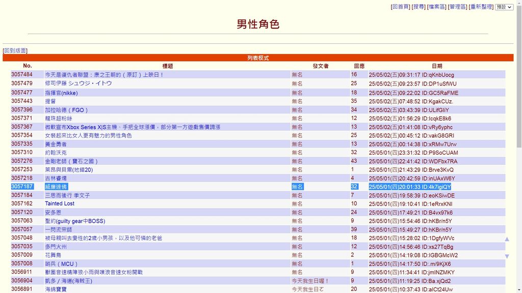Viewport: 522px width, 293px height.
Task: Open thread 獸圈音速精障狼小雨與嘆浪音速女粉開戰
Action: (x=94, y=273)
